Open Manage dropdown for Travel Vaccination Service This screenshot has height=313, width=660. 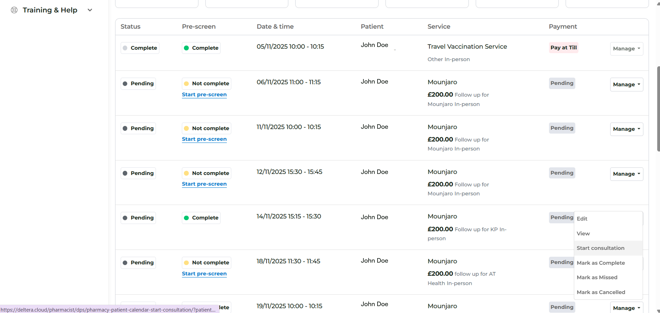coord(626,49)
